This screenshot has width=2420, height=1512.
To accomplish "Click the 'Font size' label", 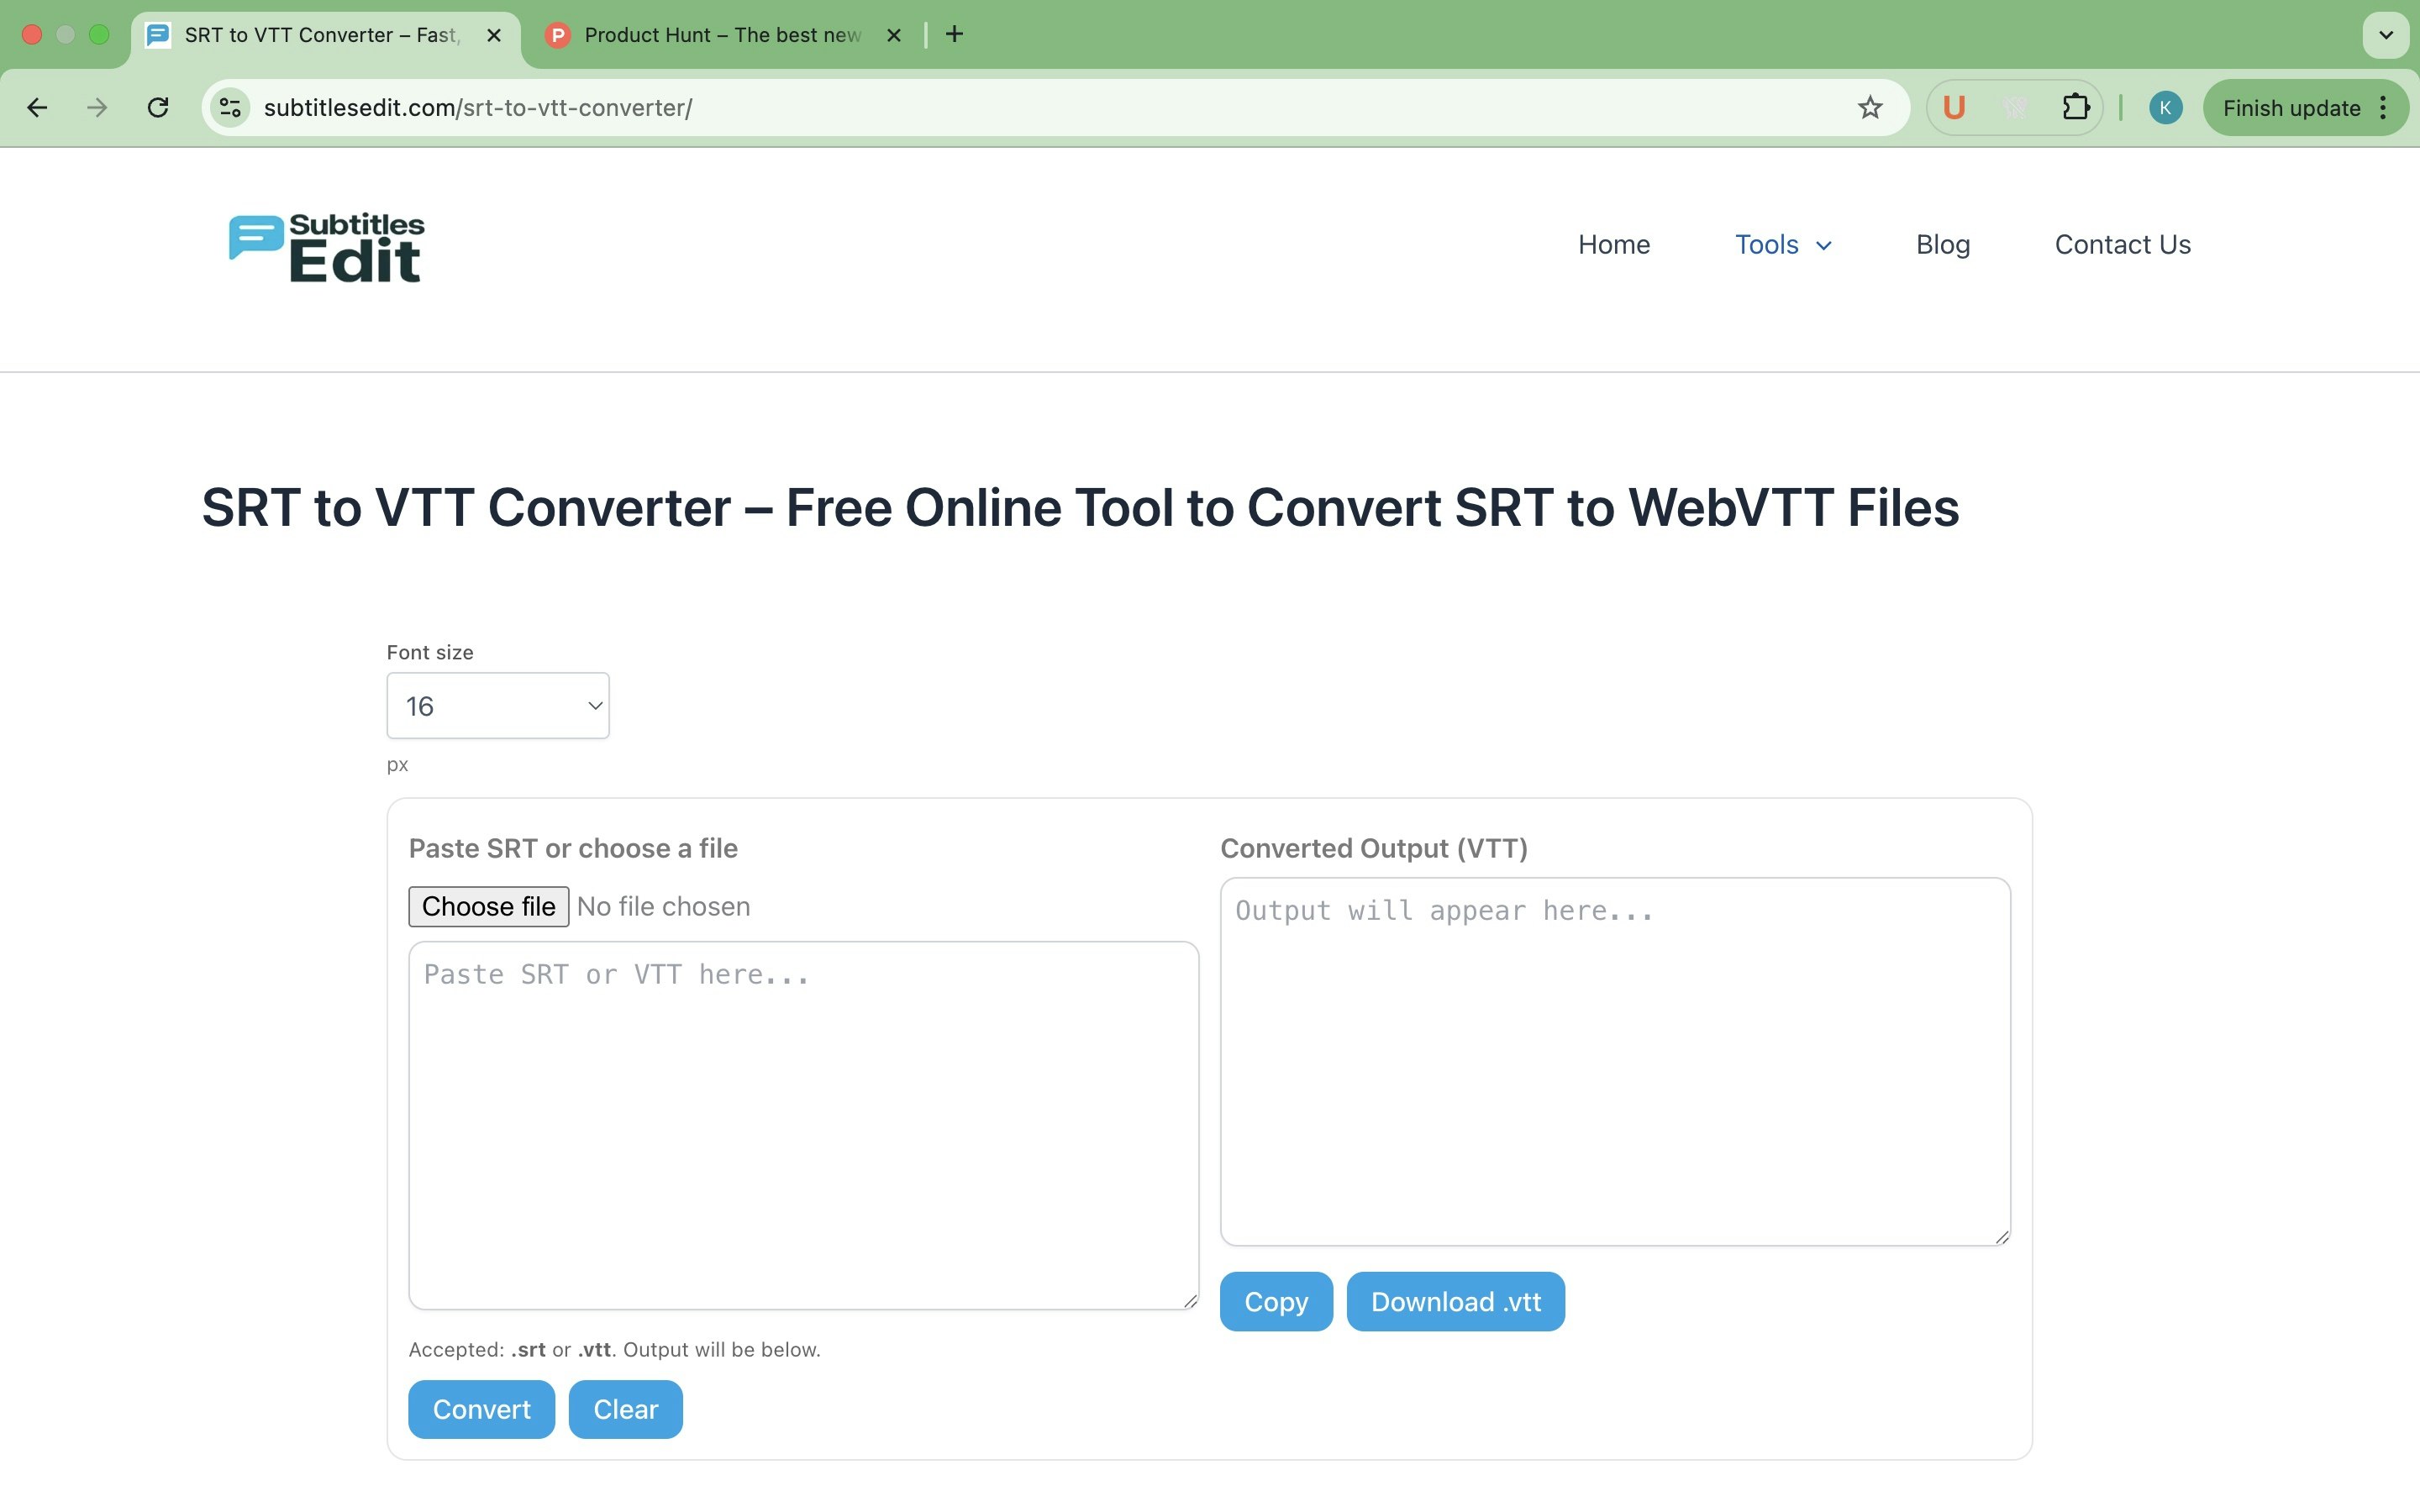I will pyautogui.click(x=430, y=652).
